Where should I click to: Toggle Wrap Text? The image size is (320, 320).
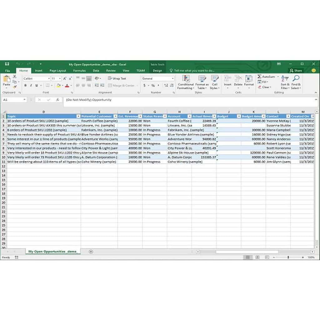117,78
